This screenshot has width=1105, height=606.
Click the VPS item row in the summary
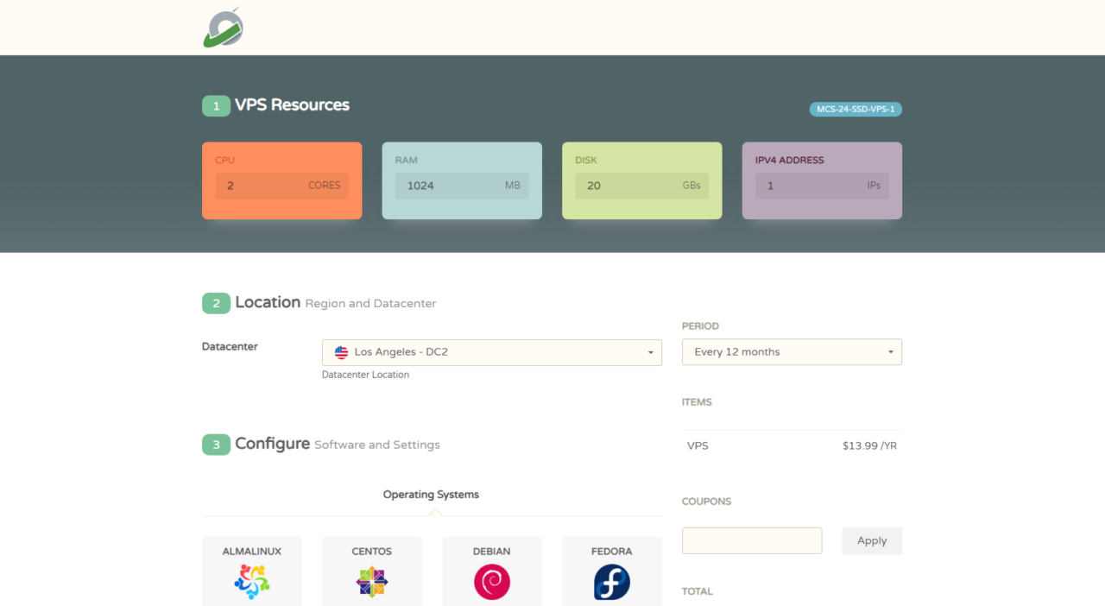[792, 446]
